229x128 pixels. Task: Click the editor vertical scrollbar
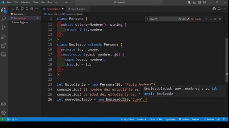click(226, 60)
